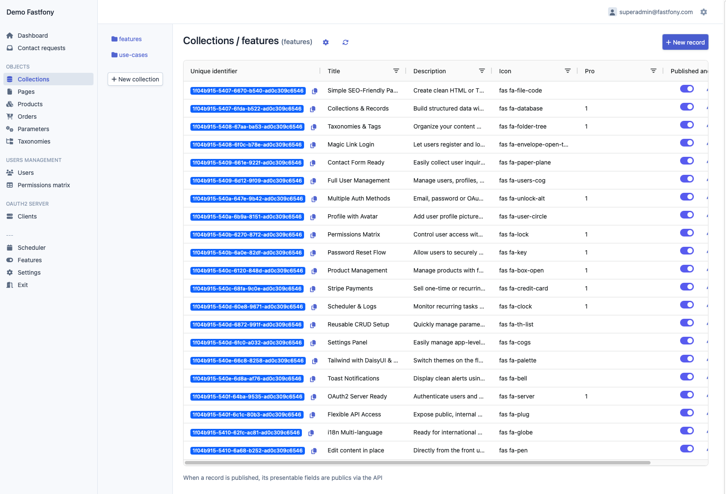Unpublish the Toast Notifications record
This screenshot has height=494, width=726.
tap(687, 377)
